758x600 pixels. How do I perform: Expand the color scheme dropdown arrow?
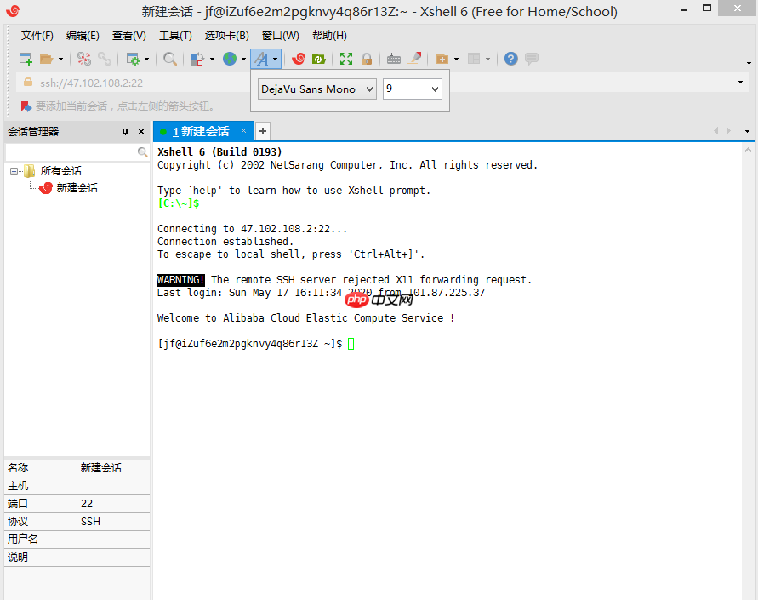212,59
